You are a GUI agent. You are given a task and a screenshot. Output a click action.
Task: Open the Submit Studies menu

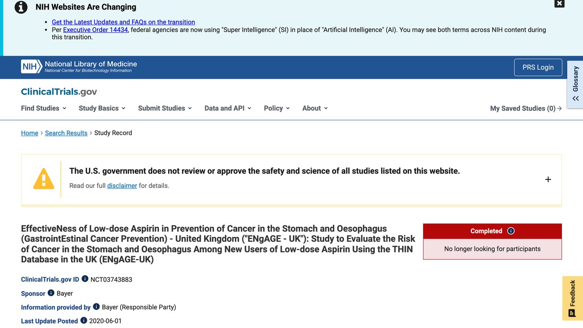165,108
